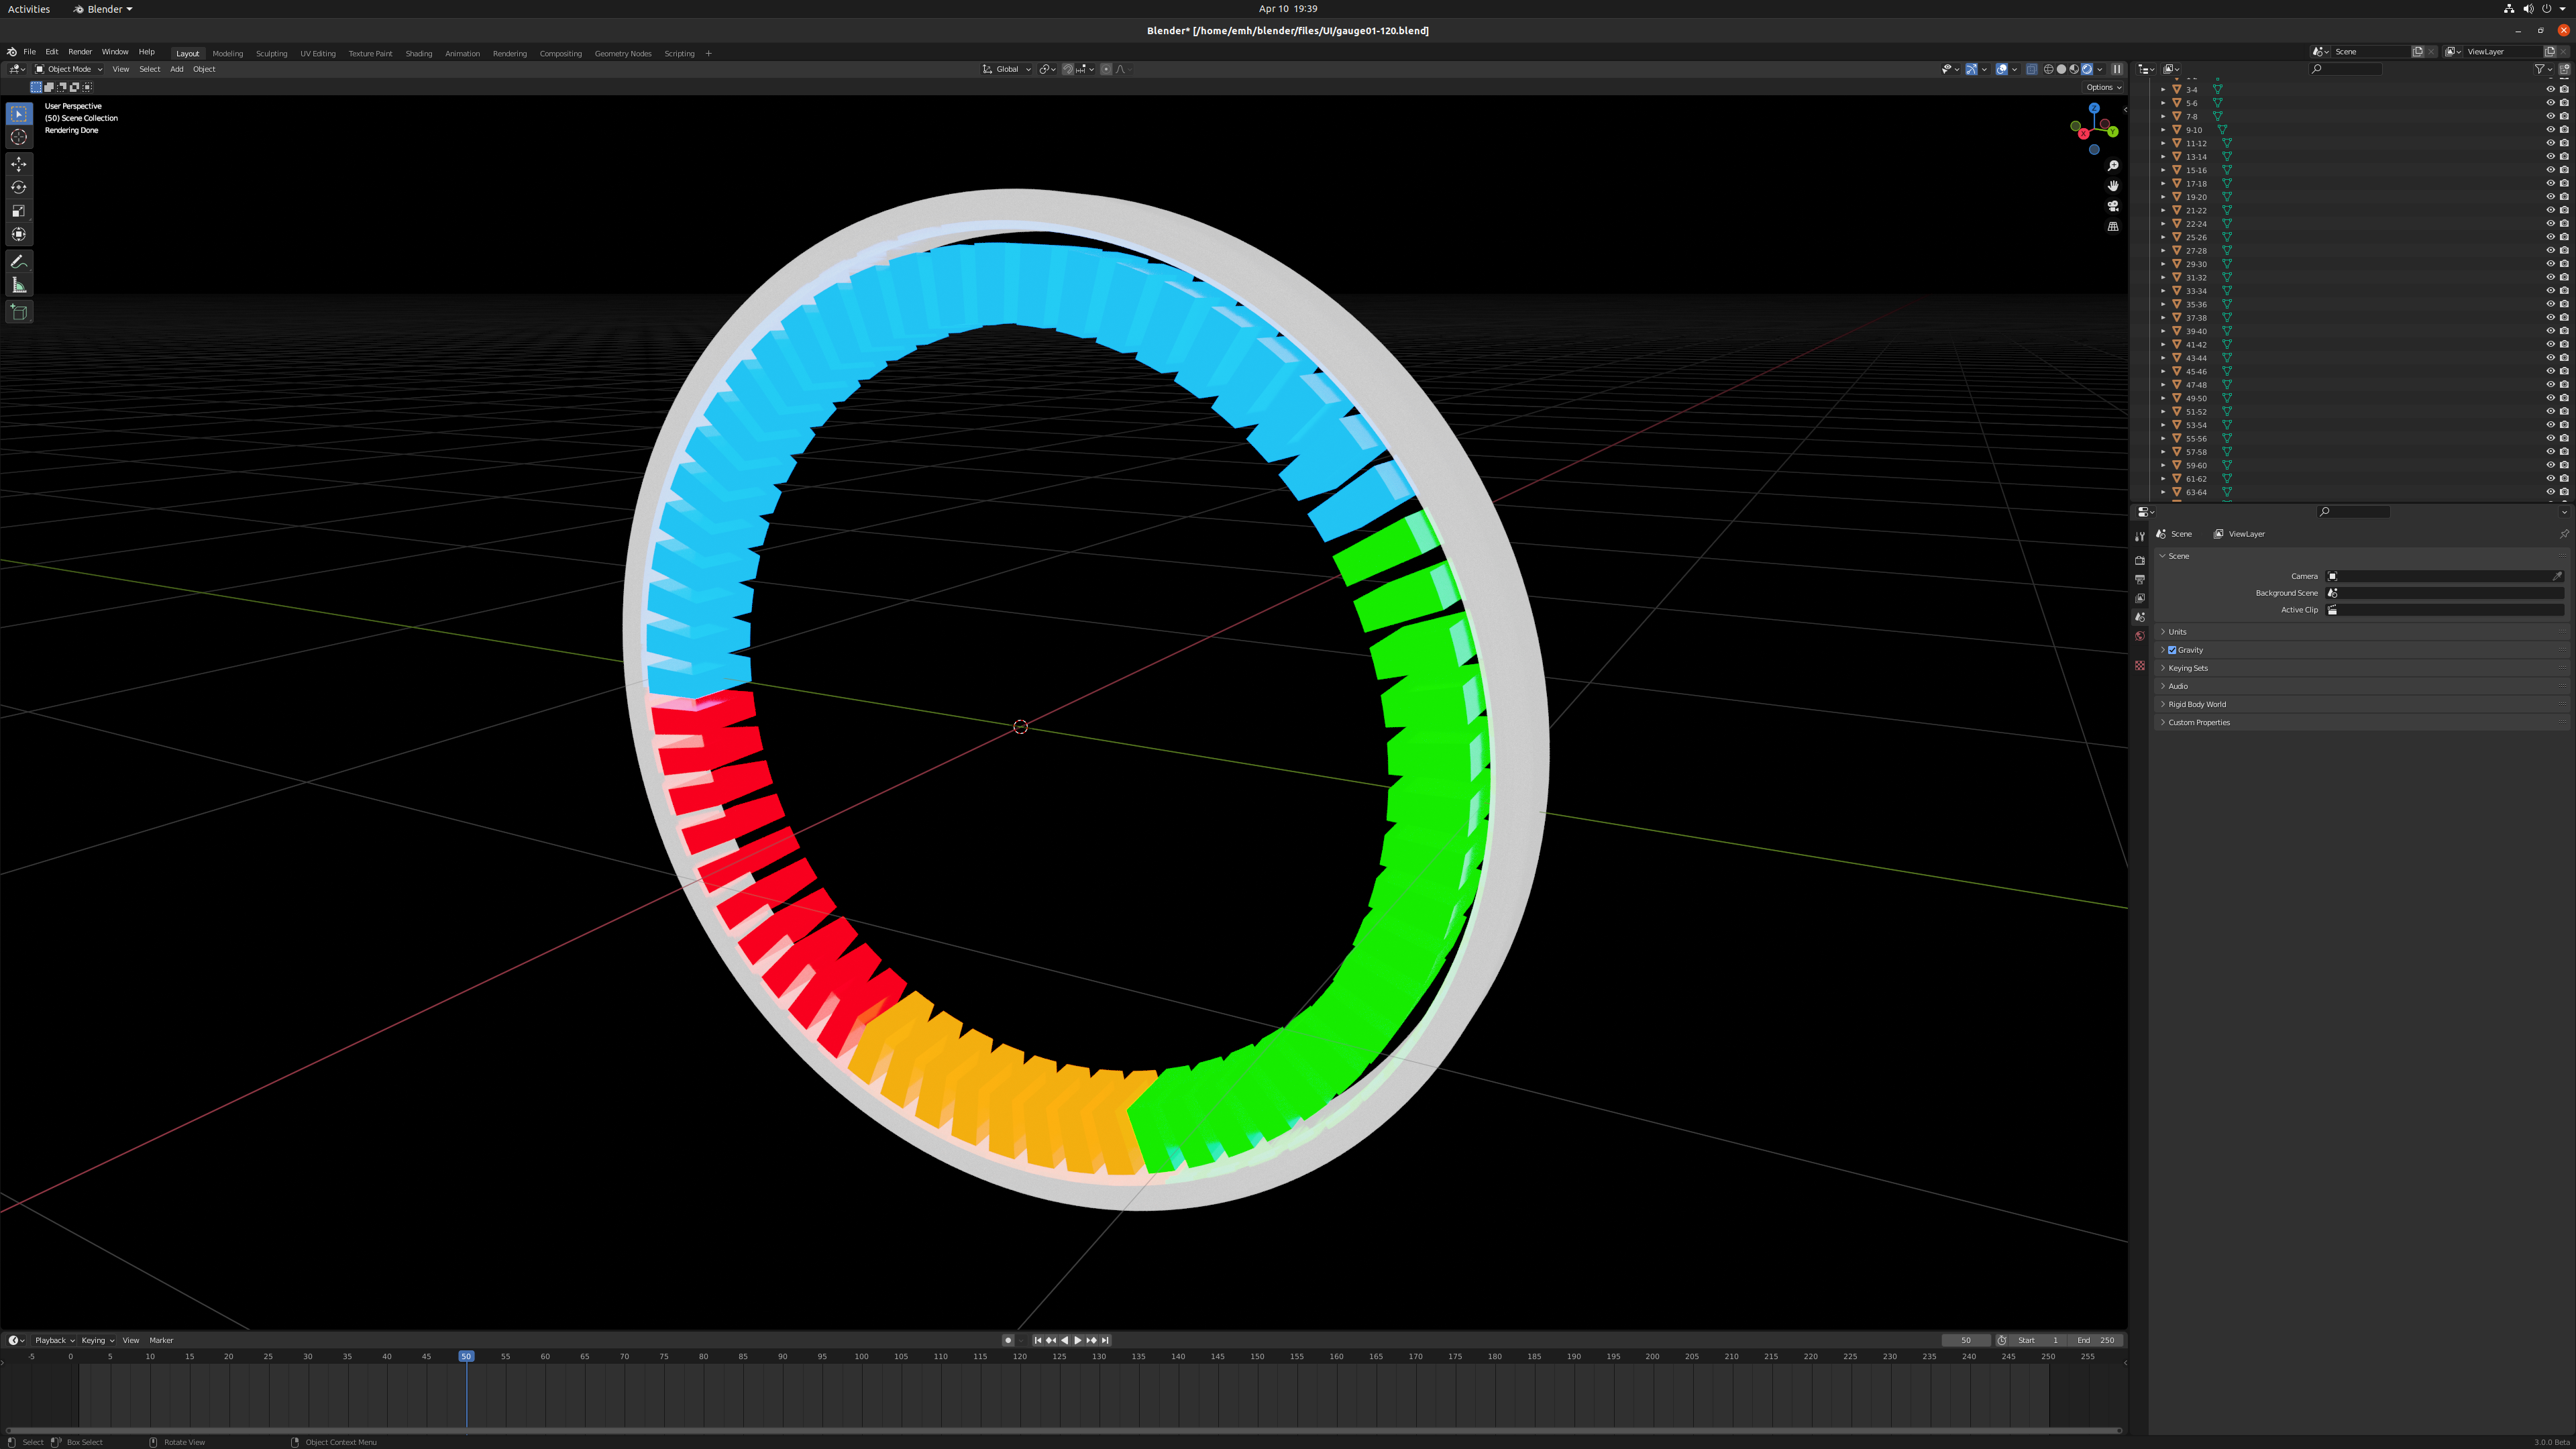
Task: Toggle the camera view icon
Action: pyautogui.click(x=2113, y=206)
